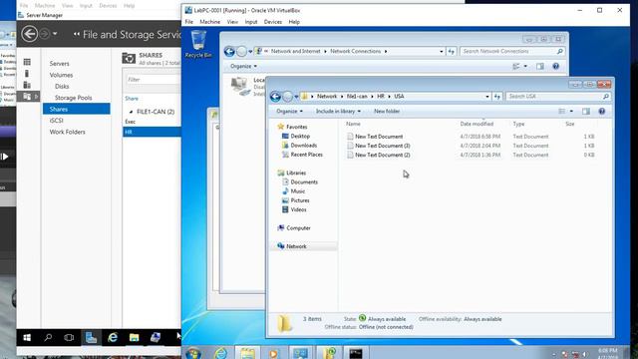The height and width of the screenshot is (359, 638).
Task: Open VirtualBox Help menu
Action: 294,22
